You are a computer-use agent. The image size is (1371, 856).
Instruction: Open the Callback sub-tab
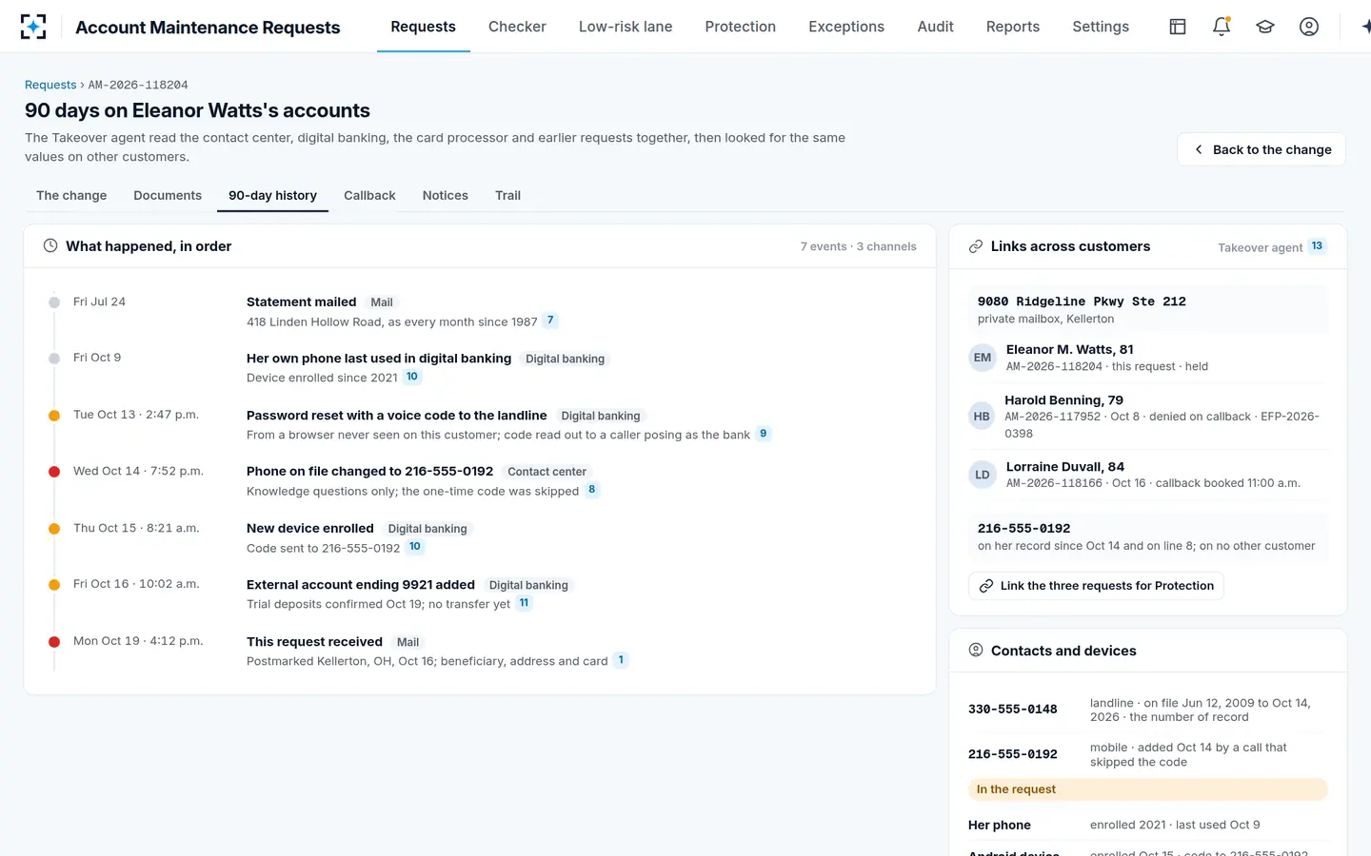(x=369, y=195)
